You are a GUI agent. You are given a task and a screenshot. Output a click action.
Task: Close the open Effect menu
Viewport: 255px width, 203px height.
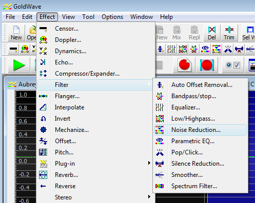tap(47, 17)
